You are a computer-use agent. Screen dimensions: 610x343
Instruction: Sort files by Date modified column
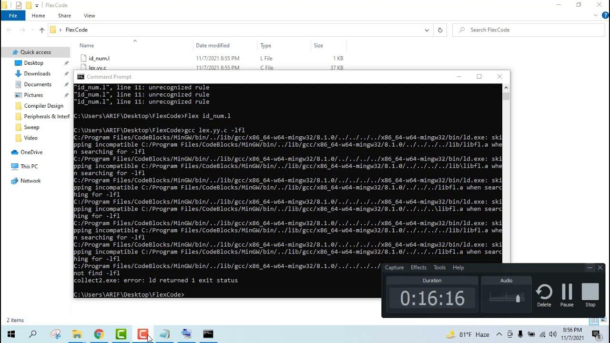[x=213, y=46]
